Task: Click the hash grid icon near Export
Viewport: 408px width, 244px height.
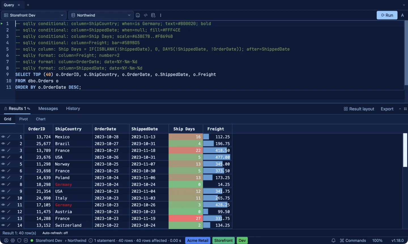Action: pyautogui.click(x=405, y=109)
